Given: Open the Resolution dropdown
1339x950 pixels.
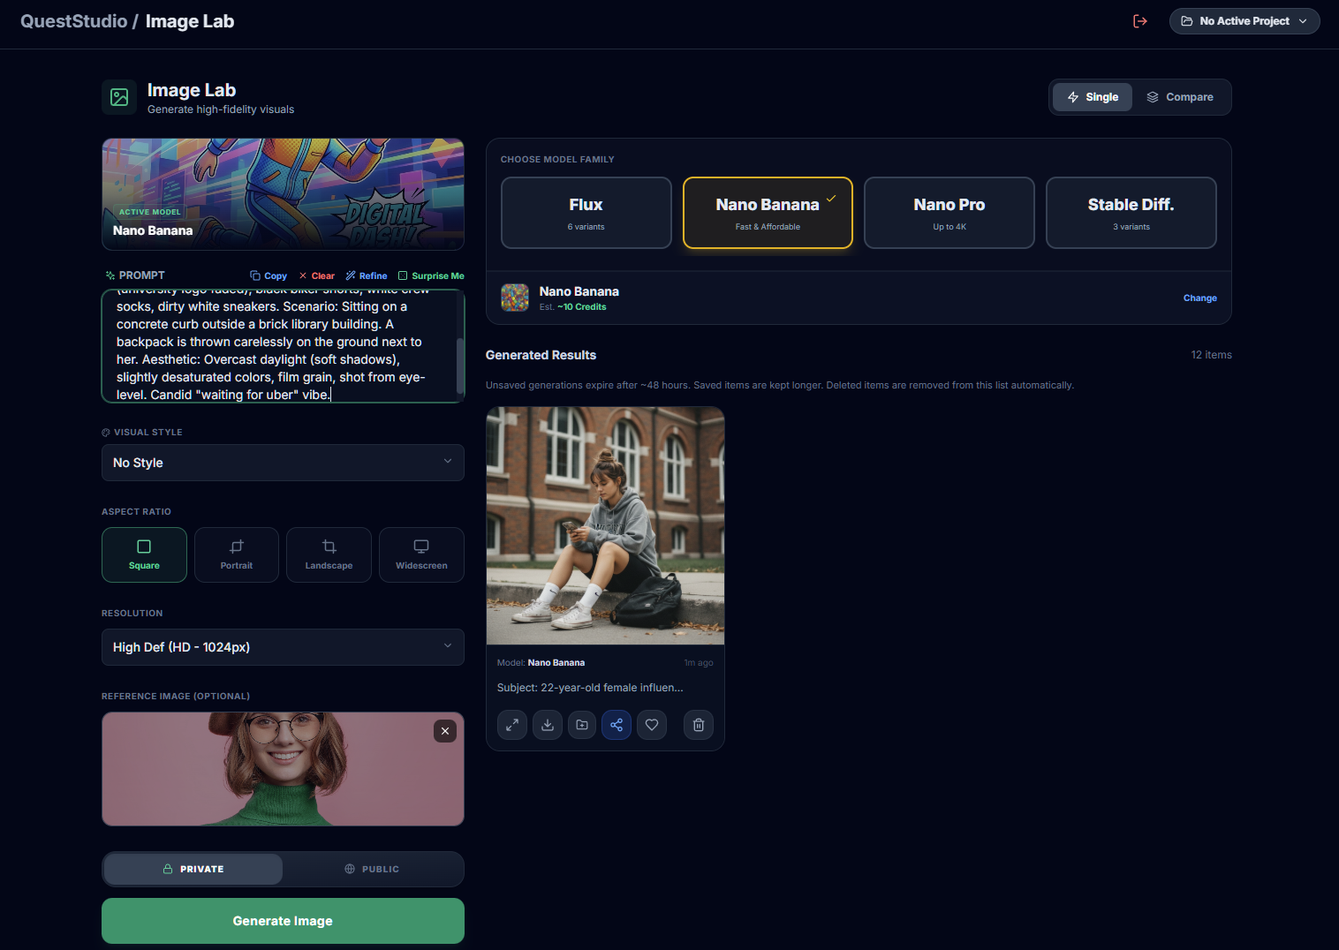Looking at the screenshot, I should [283, 647].
